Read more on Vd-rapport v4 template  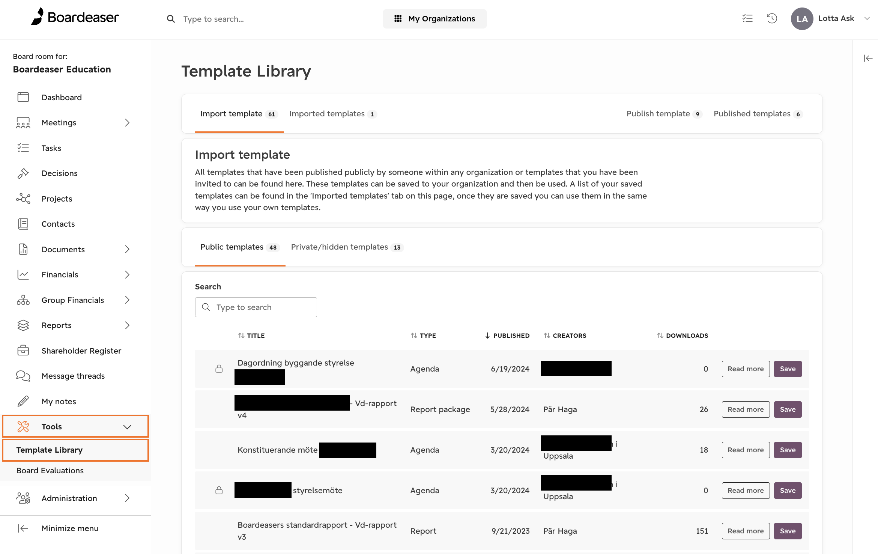click(746, 409)
